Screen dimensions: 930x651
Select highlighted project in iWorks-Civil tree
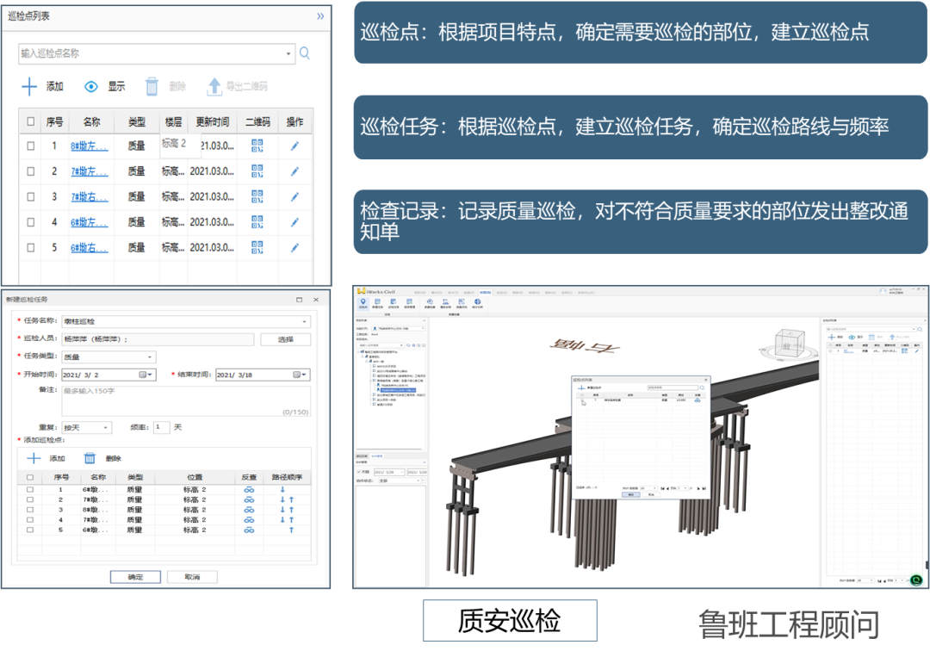[397, 390]
